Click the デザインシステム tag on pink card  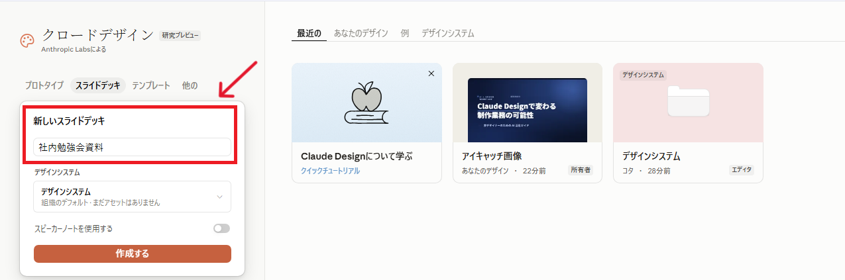(643, 75)
